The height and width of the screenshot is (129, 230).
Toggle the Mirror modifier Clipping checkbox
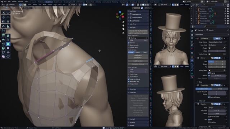point(209,73)
